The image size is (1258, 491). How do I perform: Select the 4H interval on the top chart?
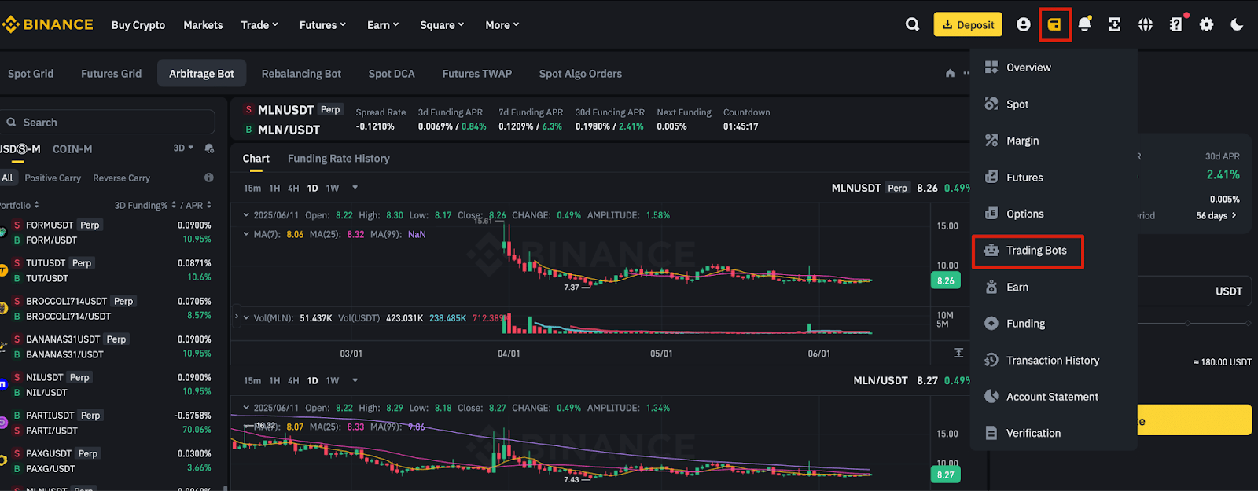coord(293,188)
